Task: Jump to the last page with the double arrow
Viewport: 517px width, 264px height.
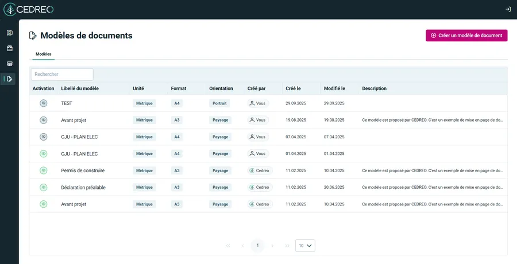Action: point(287,246)
